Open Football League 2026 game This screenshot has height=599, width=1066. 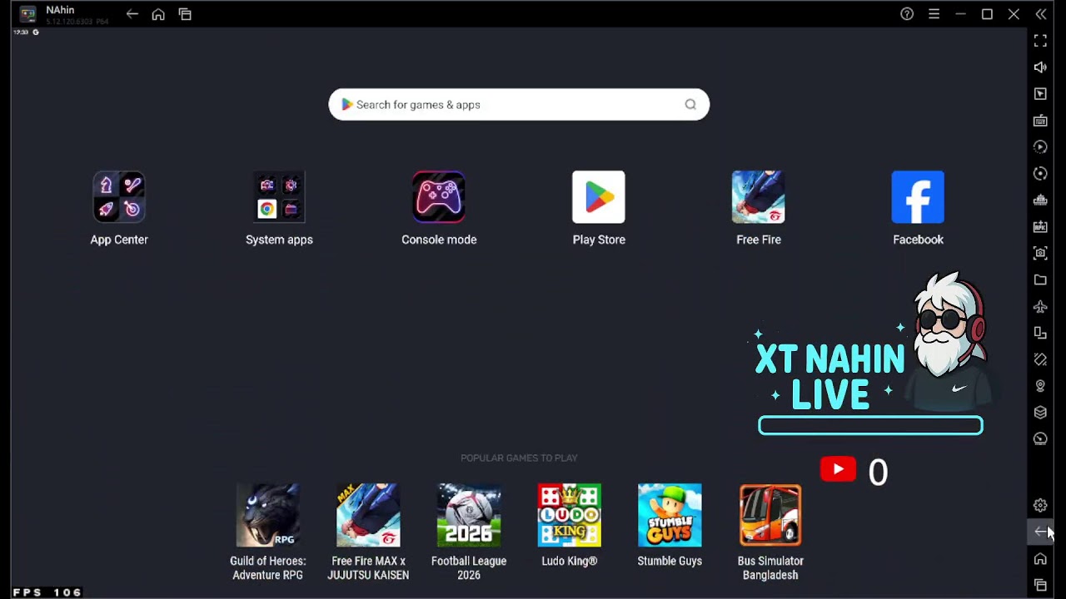(469, 515)
